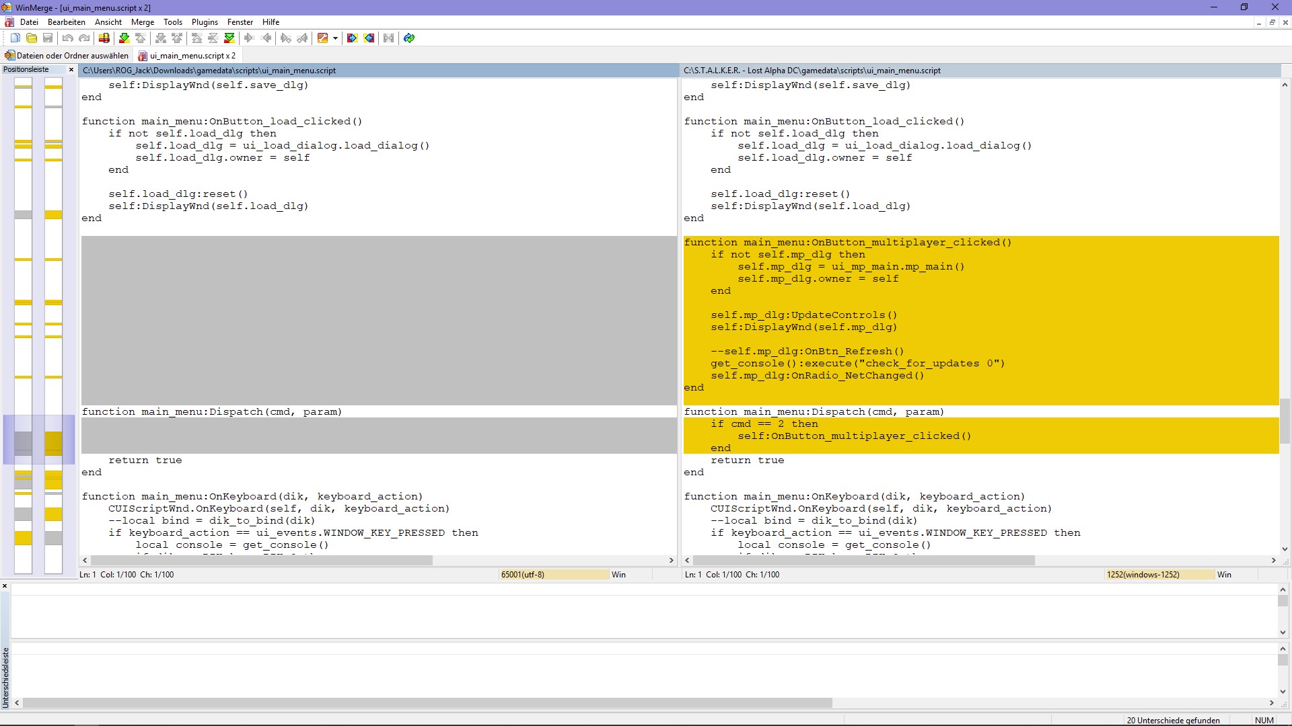1292x726 pixels.
Task: Click the Next Difference green arrow icon
Action: 124,38
